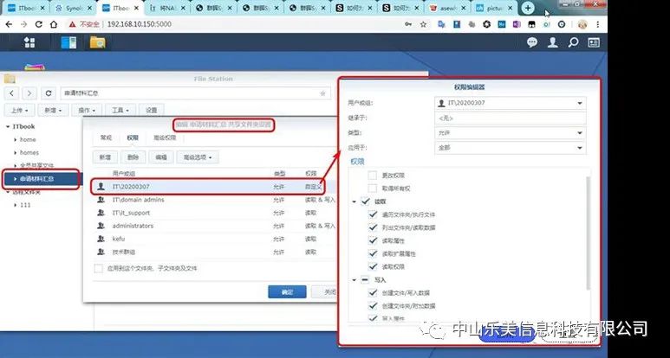Uncheck the 读取权限 checkbox
The width and height of the screenshot is (670, 358).
(x=372, y=266)
